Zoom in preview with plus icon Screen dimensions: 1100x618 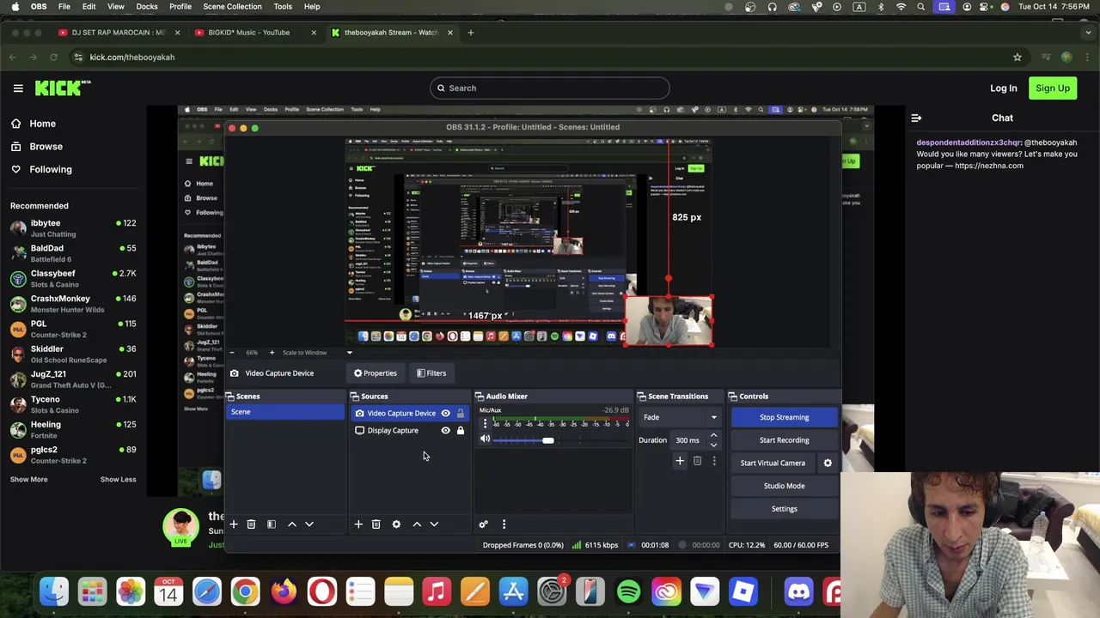click(272, 352)
